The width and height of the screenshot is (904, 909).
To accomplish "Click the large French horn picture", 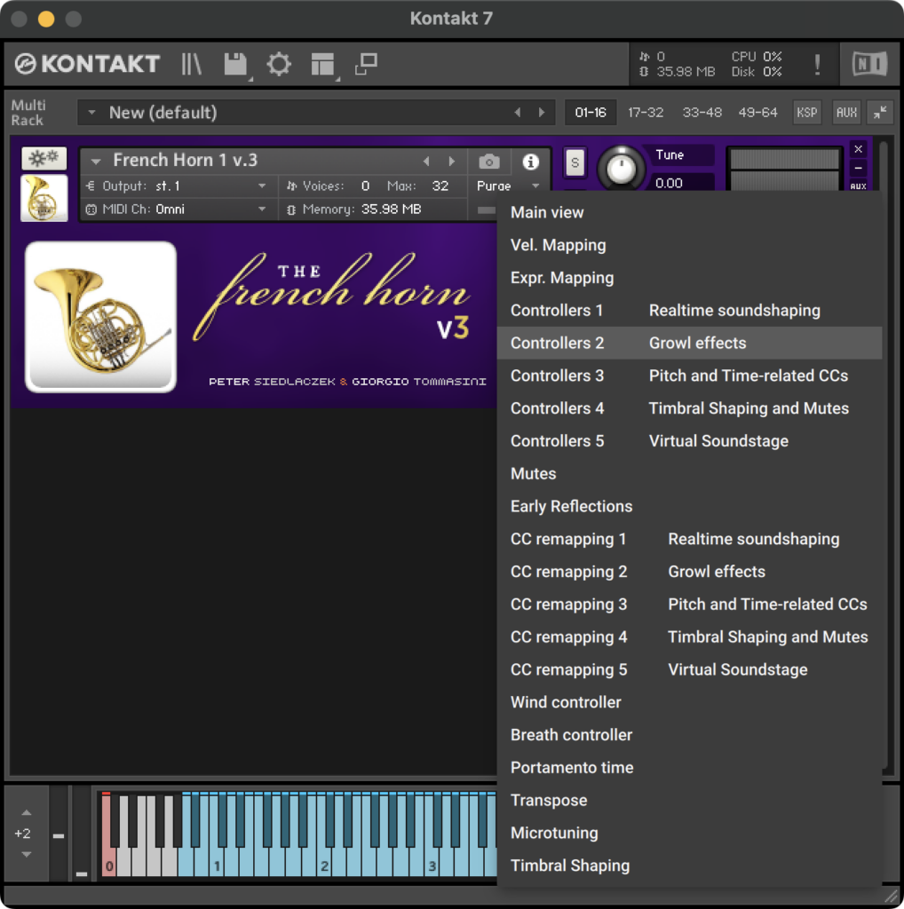I will click(x=101, y=317).
